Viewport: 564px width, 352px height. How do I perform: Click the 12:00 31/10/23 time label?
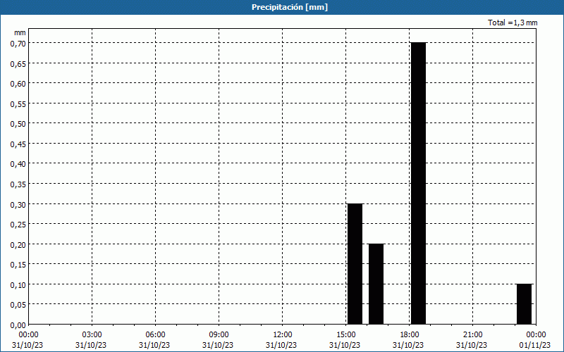point(281,340)
